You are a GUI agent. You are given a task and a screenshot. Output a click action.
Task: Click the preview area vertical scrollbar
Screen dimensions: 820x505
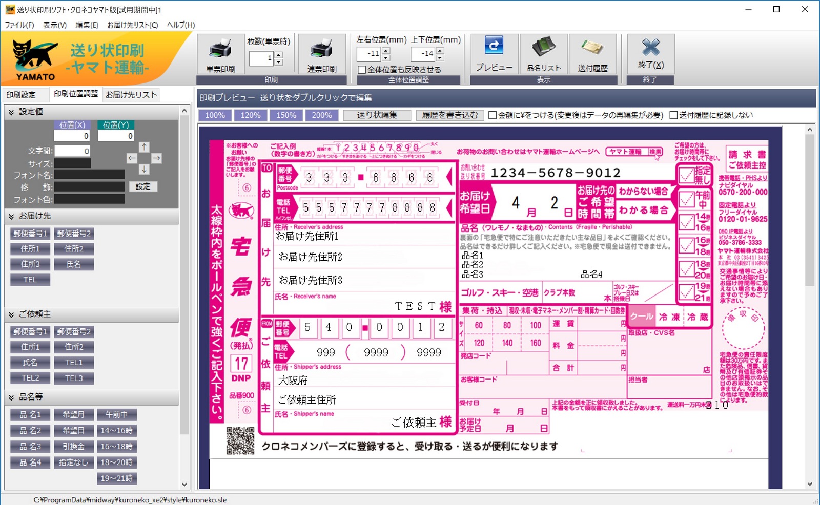pos(810,307)
